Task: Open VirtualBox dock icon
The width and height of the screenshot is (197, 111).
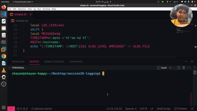Action: pos(4,49)
